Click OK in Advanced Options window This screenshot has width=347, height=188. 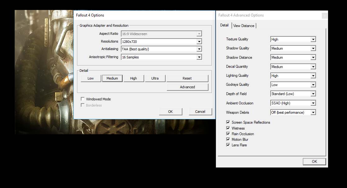314,162
